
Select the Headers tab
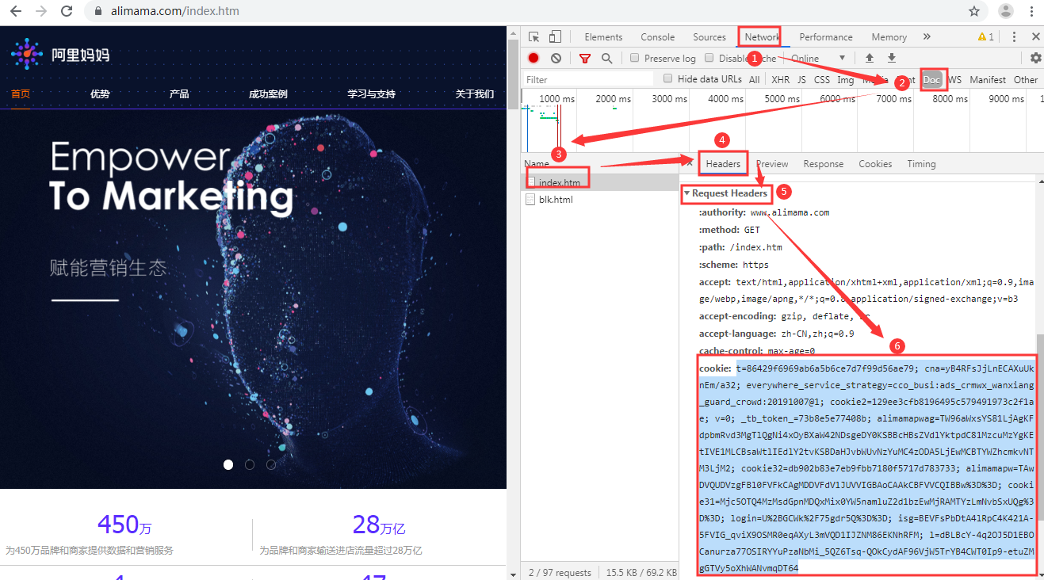coord(723,163)
